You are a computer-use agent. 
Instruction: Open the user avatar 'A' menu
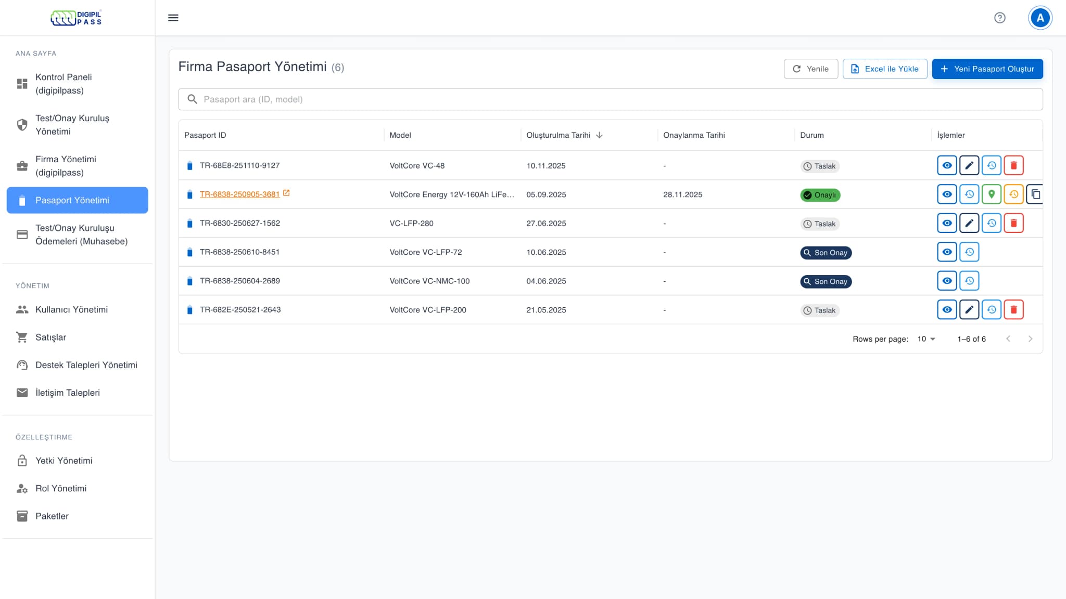pyautogui.click(x=1040, y=18)
